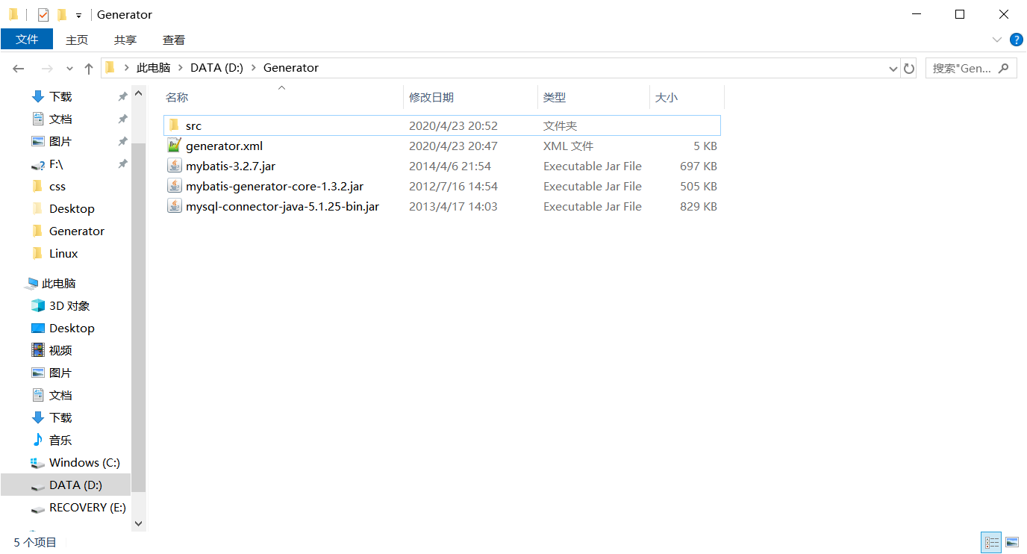The width and height of the screenshot is (1027, 554).
Task: Click the navigation pane scroll down arrow
Action: click(x=138, y=524)
